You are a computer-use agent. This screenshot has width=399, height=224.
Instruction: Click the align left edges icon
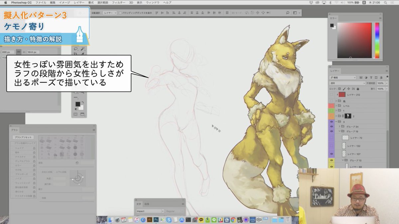pyautogui.click(x=174, y=13)
